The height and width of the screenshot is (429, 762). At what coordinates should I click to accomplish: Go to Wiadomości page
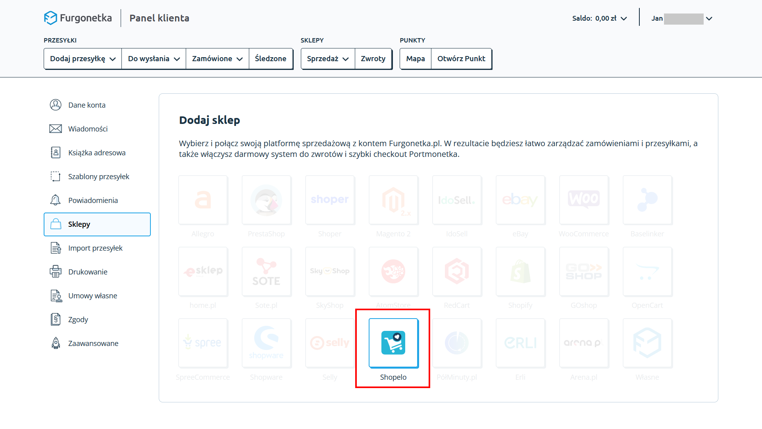(88, 129)
